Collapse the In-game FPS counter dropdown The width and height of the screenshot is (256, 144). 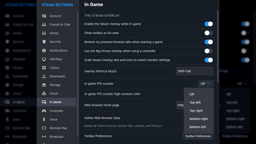pyautogui.click(x=205, y=84)
